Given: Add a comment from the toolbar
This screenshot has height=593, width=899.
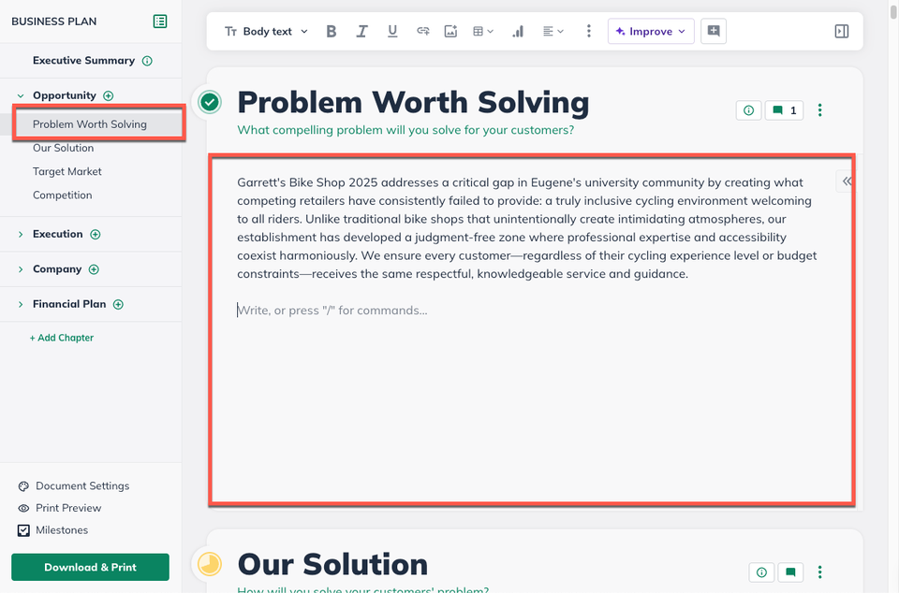Looking at the screenshot, I should pos(714,31).
